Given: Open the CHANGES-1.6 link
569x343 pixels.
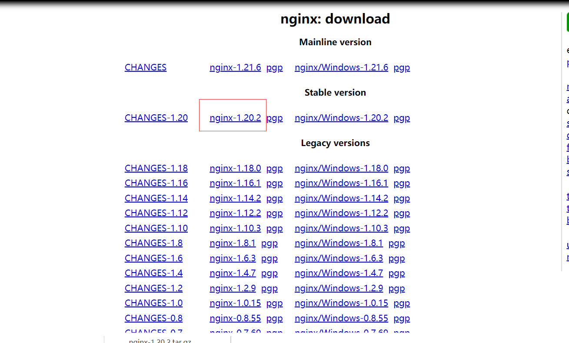Looking at the screenshot, I should point(153,258).
